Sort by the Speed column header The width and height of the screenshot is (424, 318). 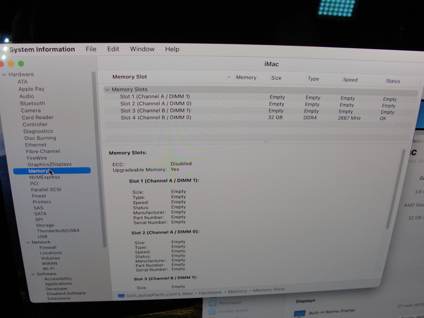click(350, 80)
